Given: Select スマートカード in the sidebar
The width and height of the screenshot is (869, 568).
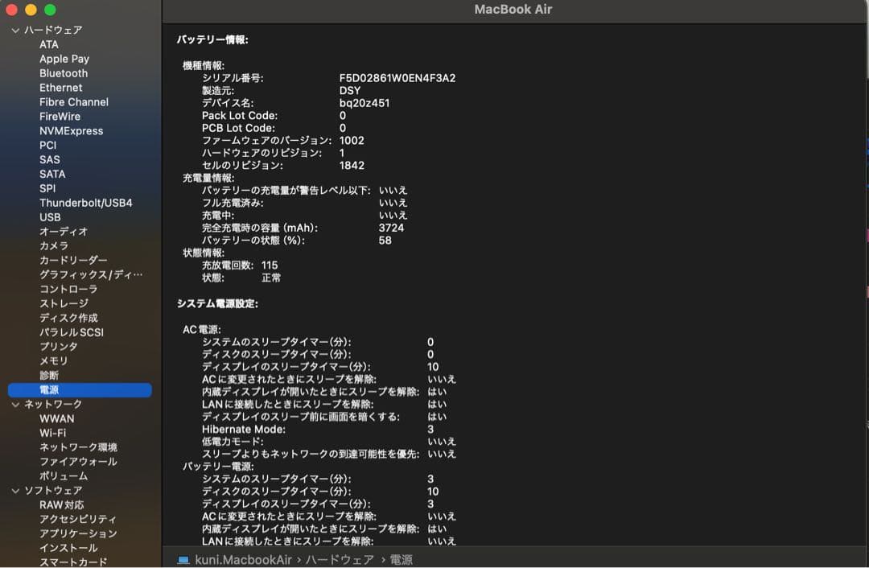Looking at the screenshot, I should tap(73, 562).
